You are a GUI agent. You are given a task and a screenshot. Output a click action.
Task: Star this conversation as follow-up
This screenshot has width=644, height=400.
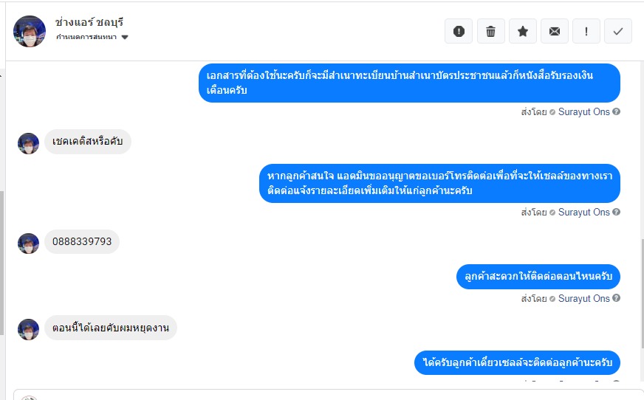[x=522, y=31]
